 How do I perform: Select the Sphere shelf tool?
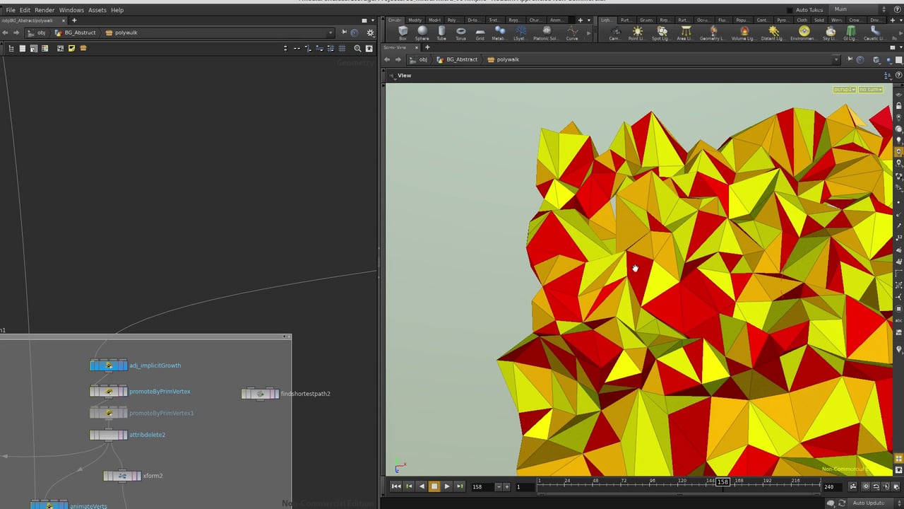(422, 33)
